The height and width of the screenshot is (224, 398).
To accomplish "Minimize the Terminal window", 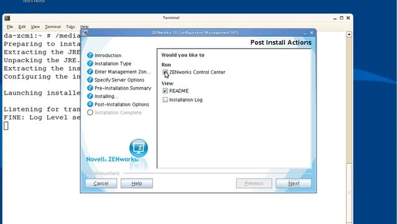I will pos(335,18).
